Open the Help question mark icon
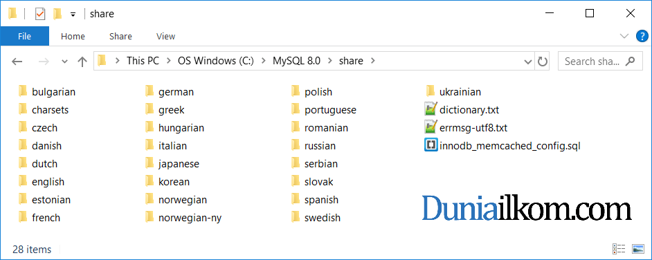This screenshot has width=652, height=260. [x=642, y=37]
